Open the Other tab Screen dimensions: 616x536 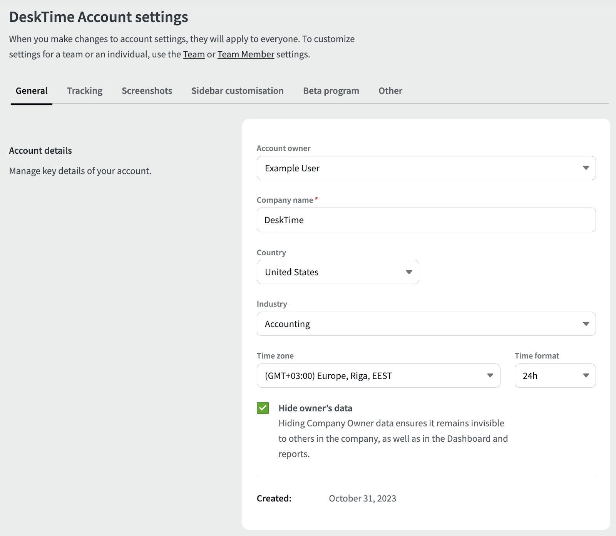tap(390, 91)
